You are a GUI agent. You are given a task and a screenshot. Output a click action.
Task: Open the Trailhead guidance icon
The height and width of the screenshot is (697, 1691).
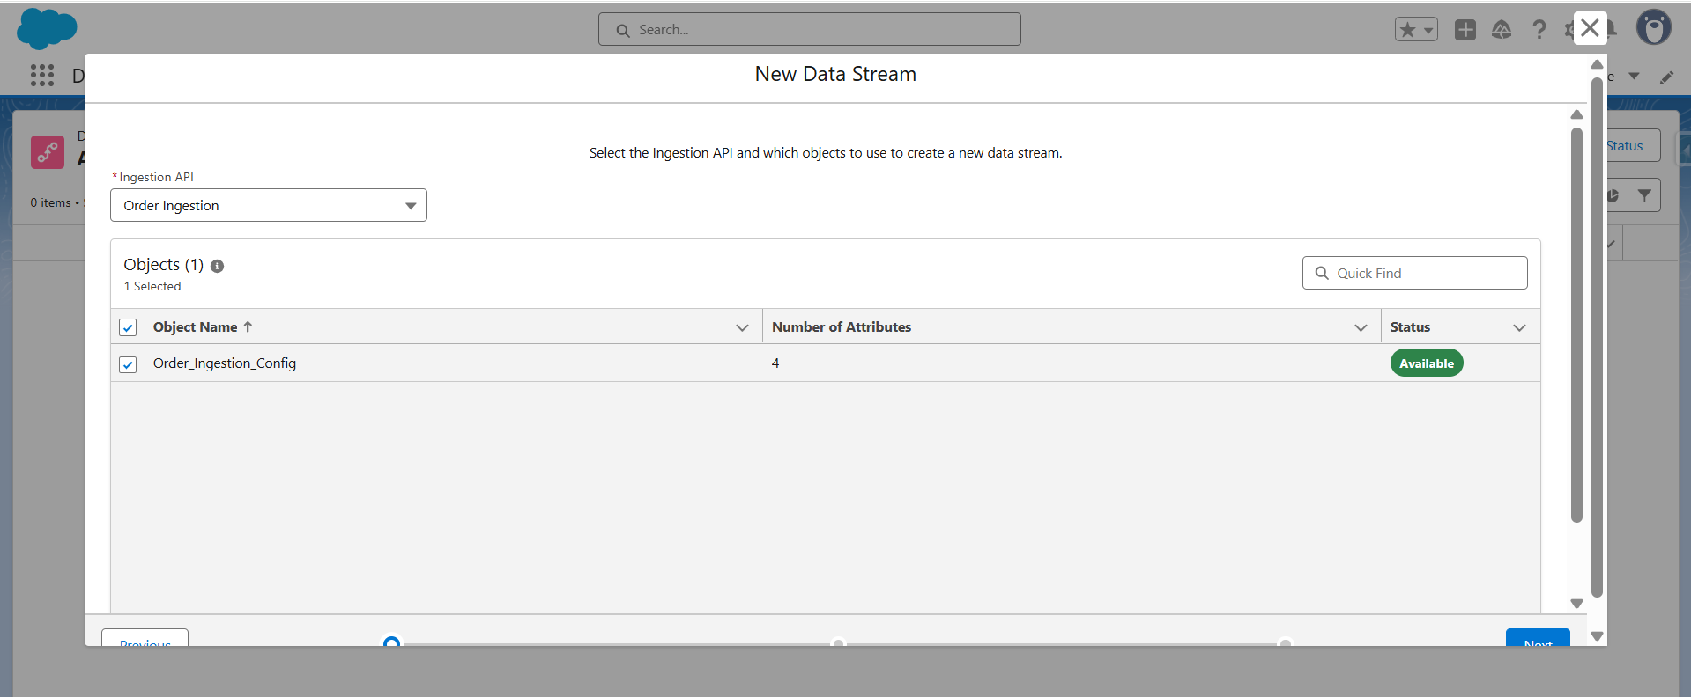coord(1502,30)
